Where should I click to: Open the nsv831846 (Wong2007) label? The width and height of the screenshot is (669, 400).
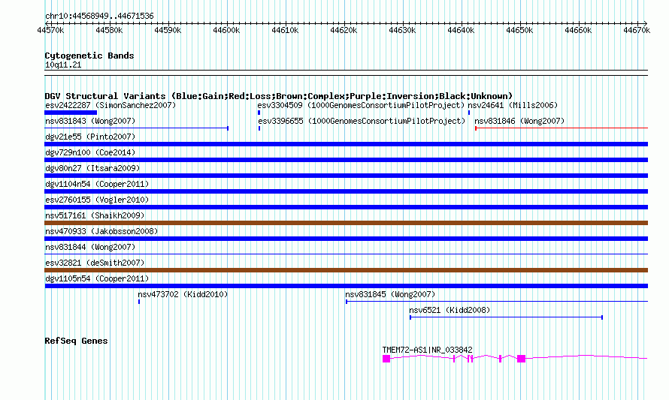point(519,121)
